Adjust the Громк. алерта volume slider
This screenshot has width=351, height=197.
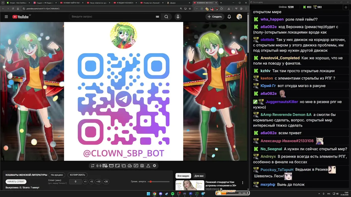(x=158, y=182)
